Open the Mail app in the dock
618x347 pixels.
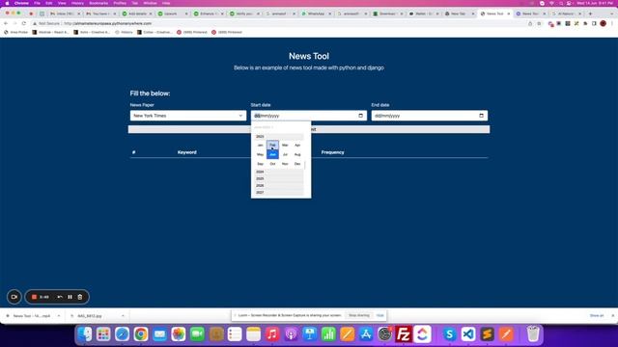159,334
